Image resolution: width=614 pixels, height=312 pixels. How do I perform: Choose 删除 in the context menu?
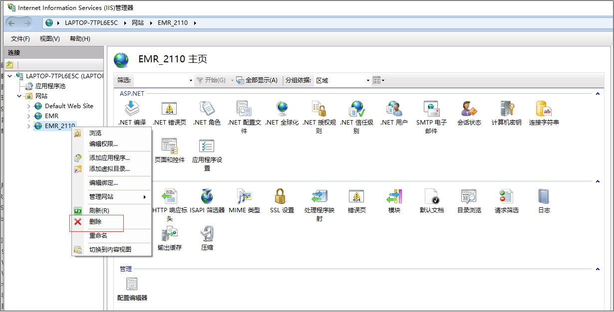111,222
